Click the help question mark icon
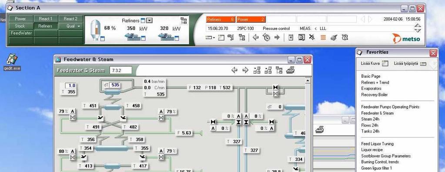Viewport: 445px width, 172px height. tap(345, 37)
